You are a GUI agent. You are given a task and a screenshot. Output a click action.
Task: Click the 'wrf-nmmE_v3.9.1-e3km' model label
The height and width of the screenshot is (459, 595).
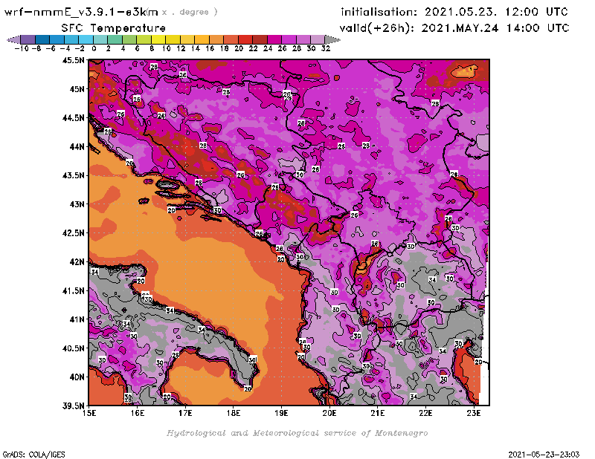pos(81,12)
